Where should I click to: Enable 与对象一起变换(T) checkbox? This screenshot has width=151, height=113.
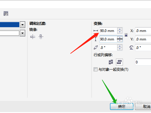point(95,69)
